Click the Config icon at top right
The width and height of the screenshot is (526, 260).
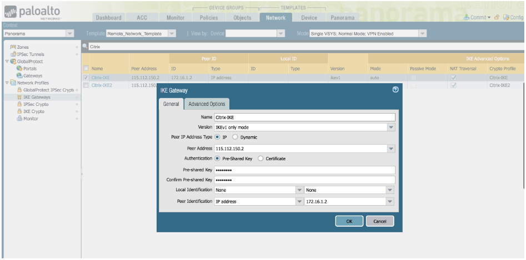(x=506, y=17)
